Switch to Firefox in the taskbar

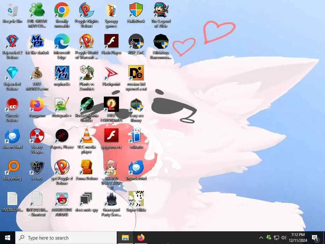coord(141,238)
